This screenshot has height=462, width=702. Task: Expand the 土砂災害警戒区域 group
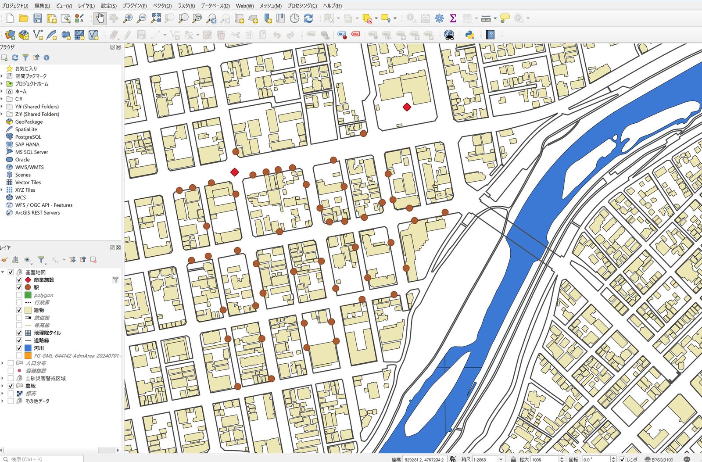(3, 378)
